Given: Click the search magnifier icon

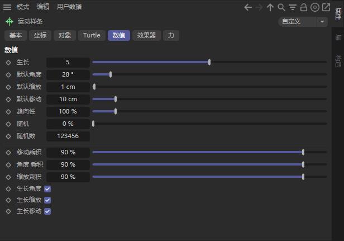Looking at the screenshot, I should [x=281, y=7].
